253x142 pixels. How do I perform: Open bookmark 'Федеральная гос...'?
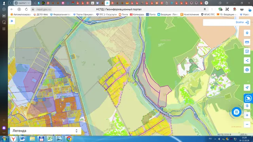(x=60, y=15)
